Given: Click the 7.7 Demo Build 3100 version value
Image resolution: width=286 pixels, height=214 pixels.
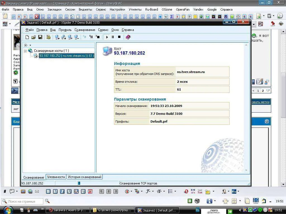Looking at the screenshot, I should [166, 114].
